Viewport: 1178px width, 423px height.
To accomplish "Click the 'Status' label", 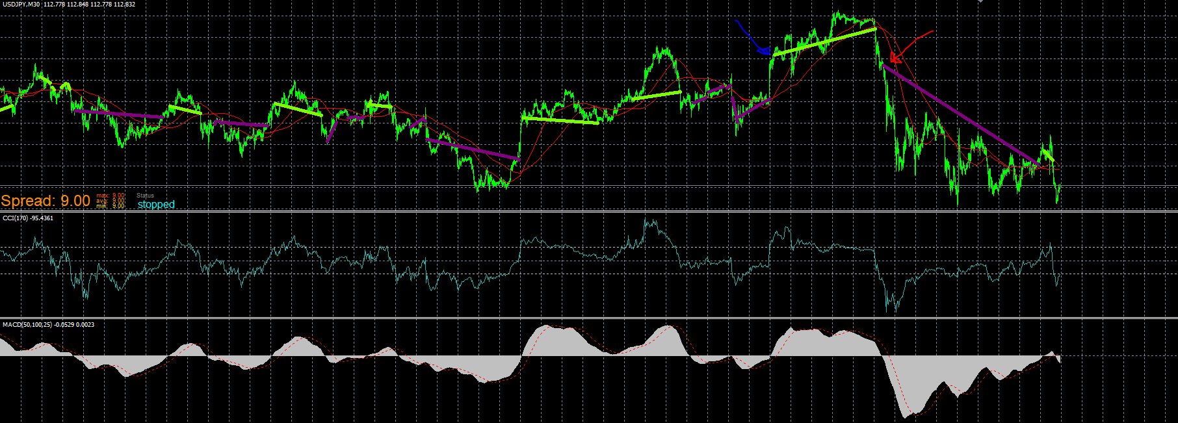I will (145, 196).
